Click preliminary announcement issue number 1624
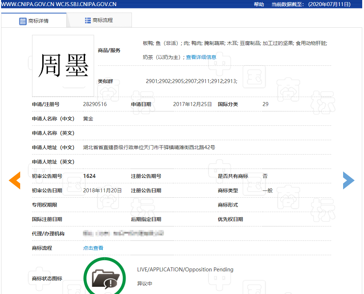Viewport: 364px width, 294px height. click(89, 176)
